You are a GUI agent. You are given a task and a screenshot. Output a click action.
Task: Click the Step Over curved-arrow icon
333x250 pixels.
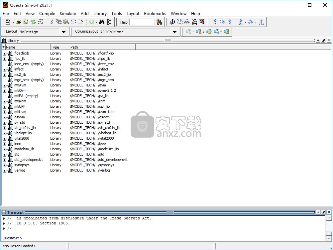[222, 22]
